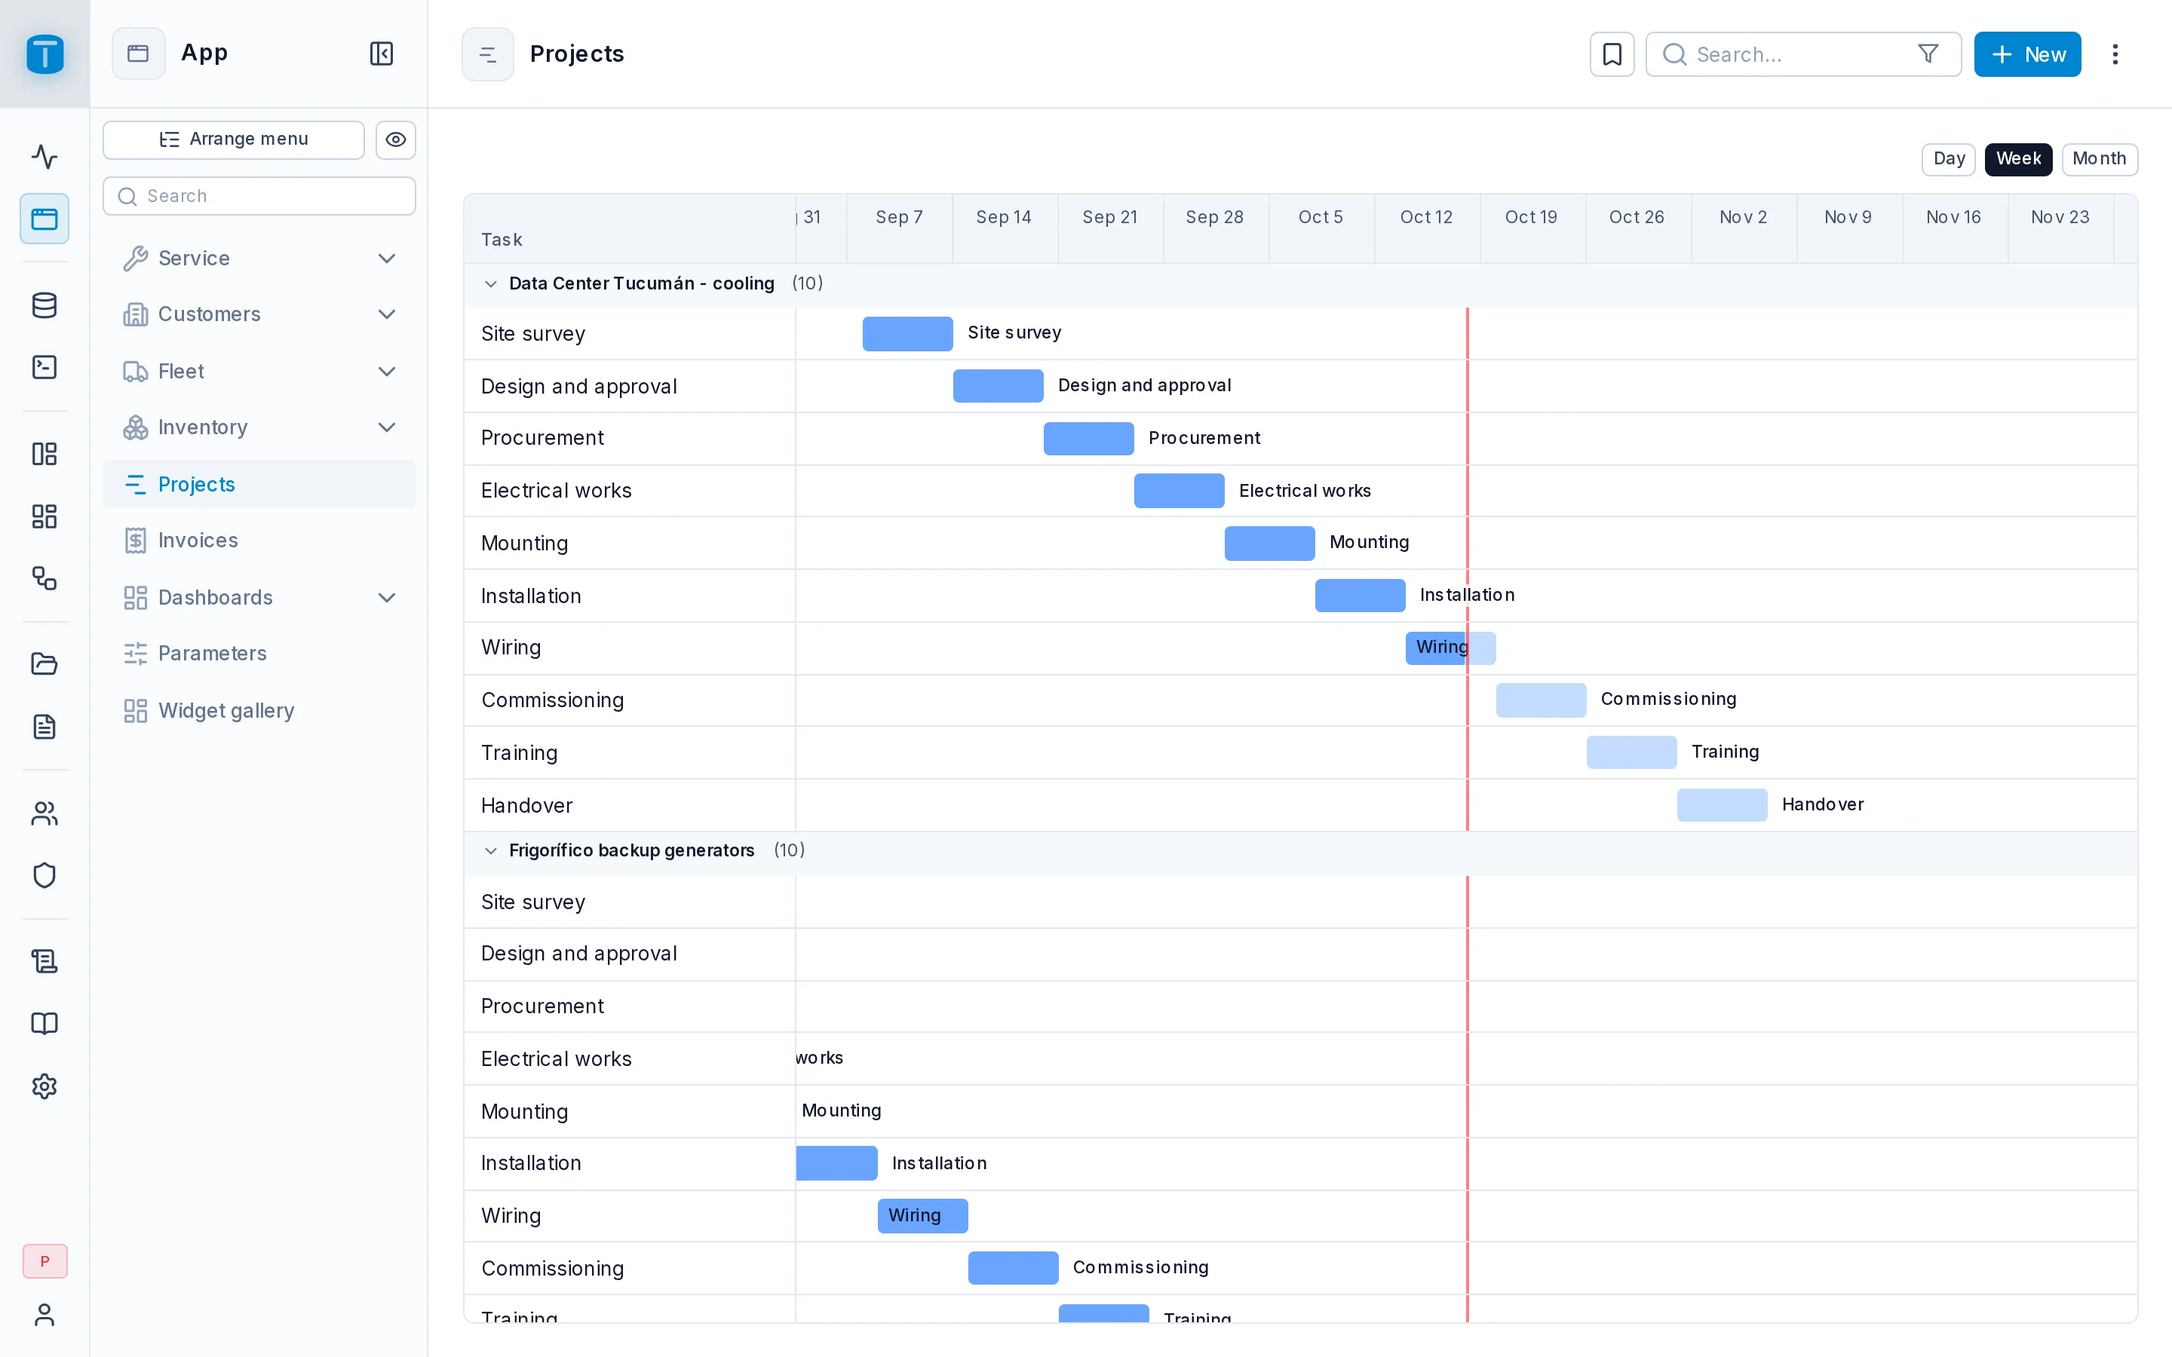Image resolution: width=2172 pixels, height=1357 pixels.
Task: Collapse the sidebar panel icon next to App
Action: point(382,54)
